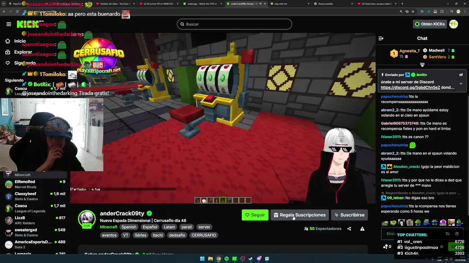Open AmericaEsportsD channel in sidebar

[35, 244]
